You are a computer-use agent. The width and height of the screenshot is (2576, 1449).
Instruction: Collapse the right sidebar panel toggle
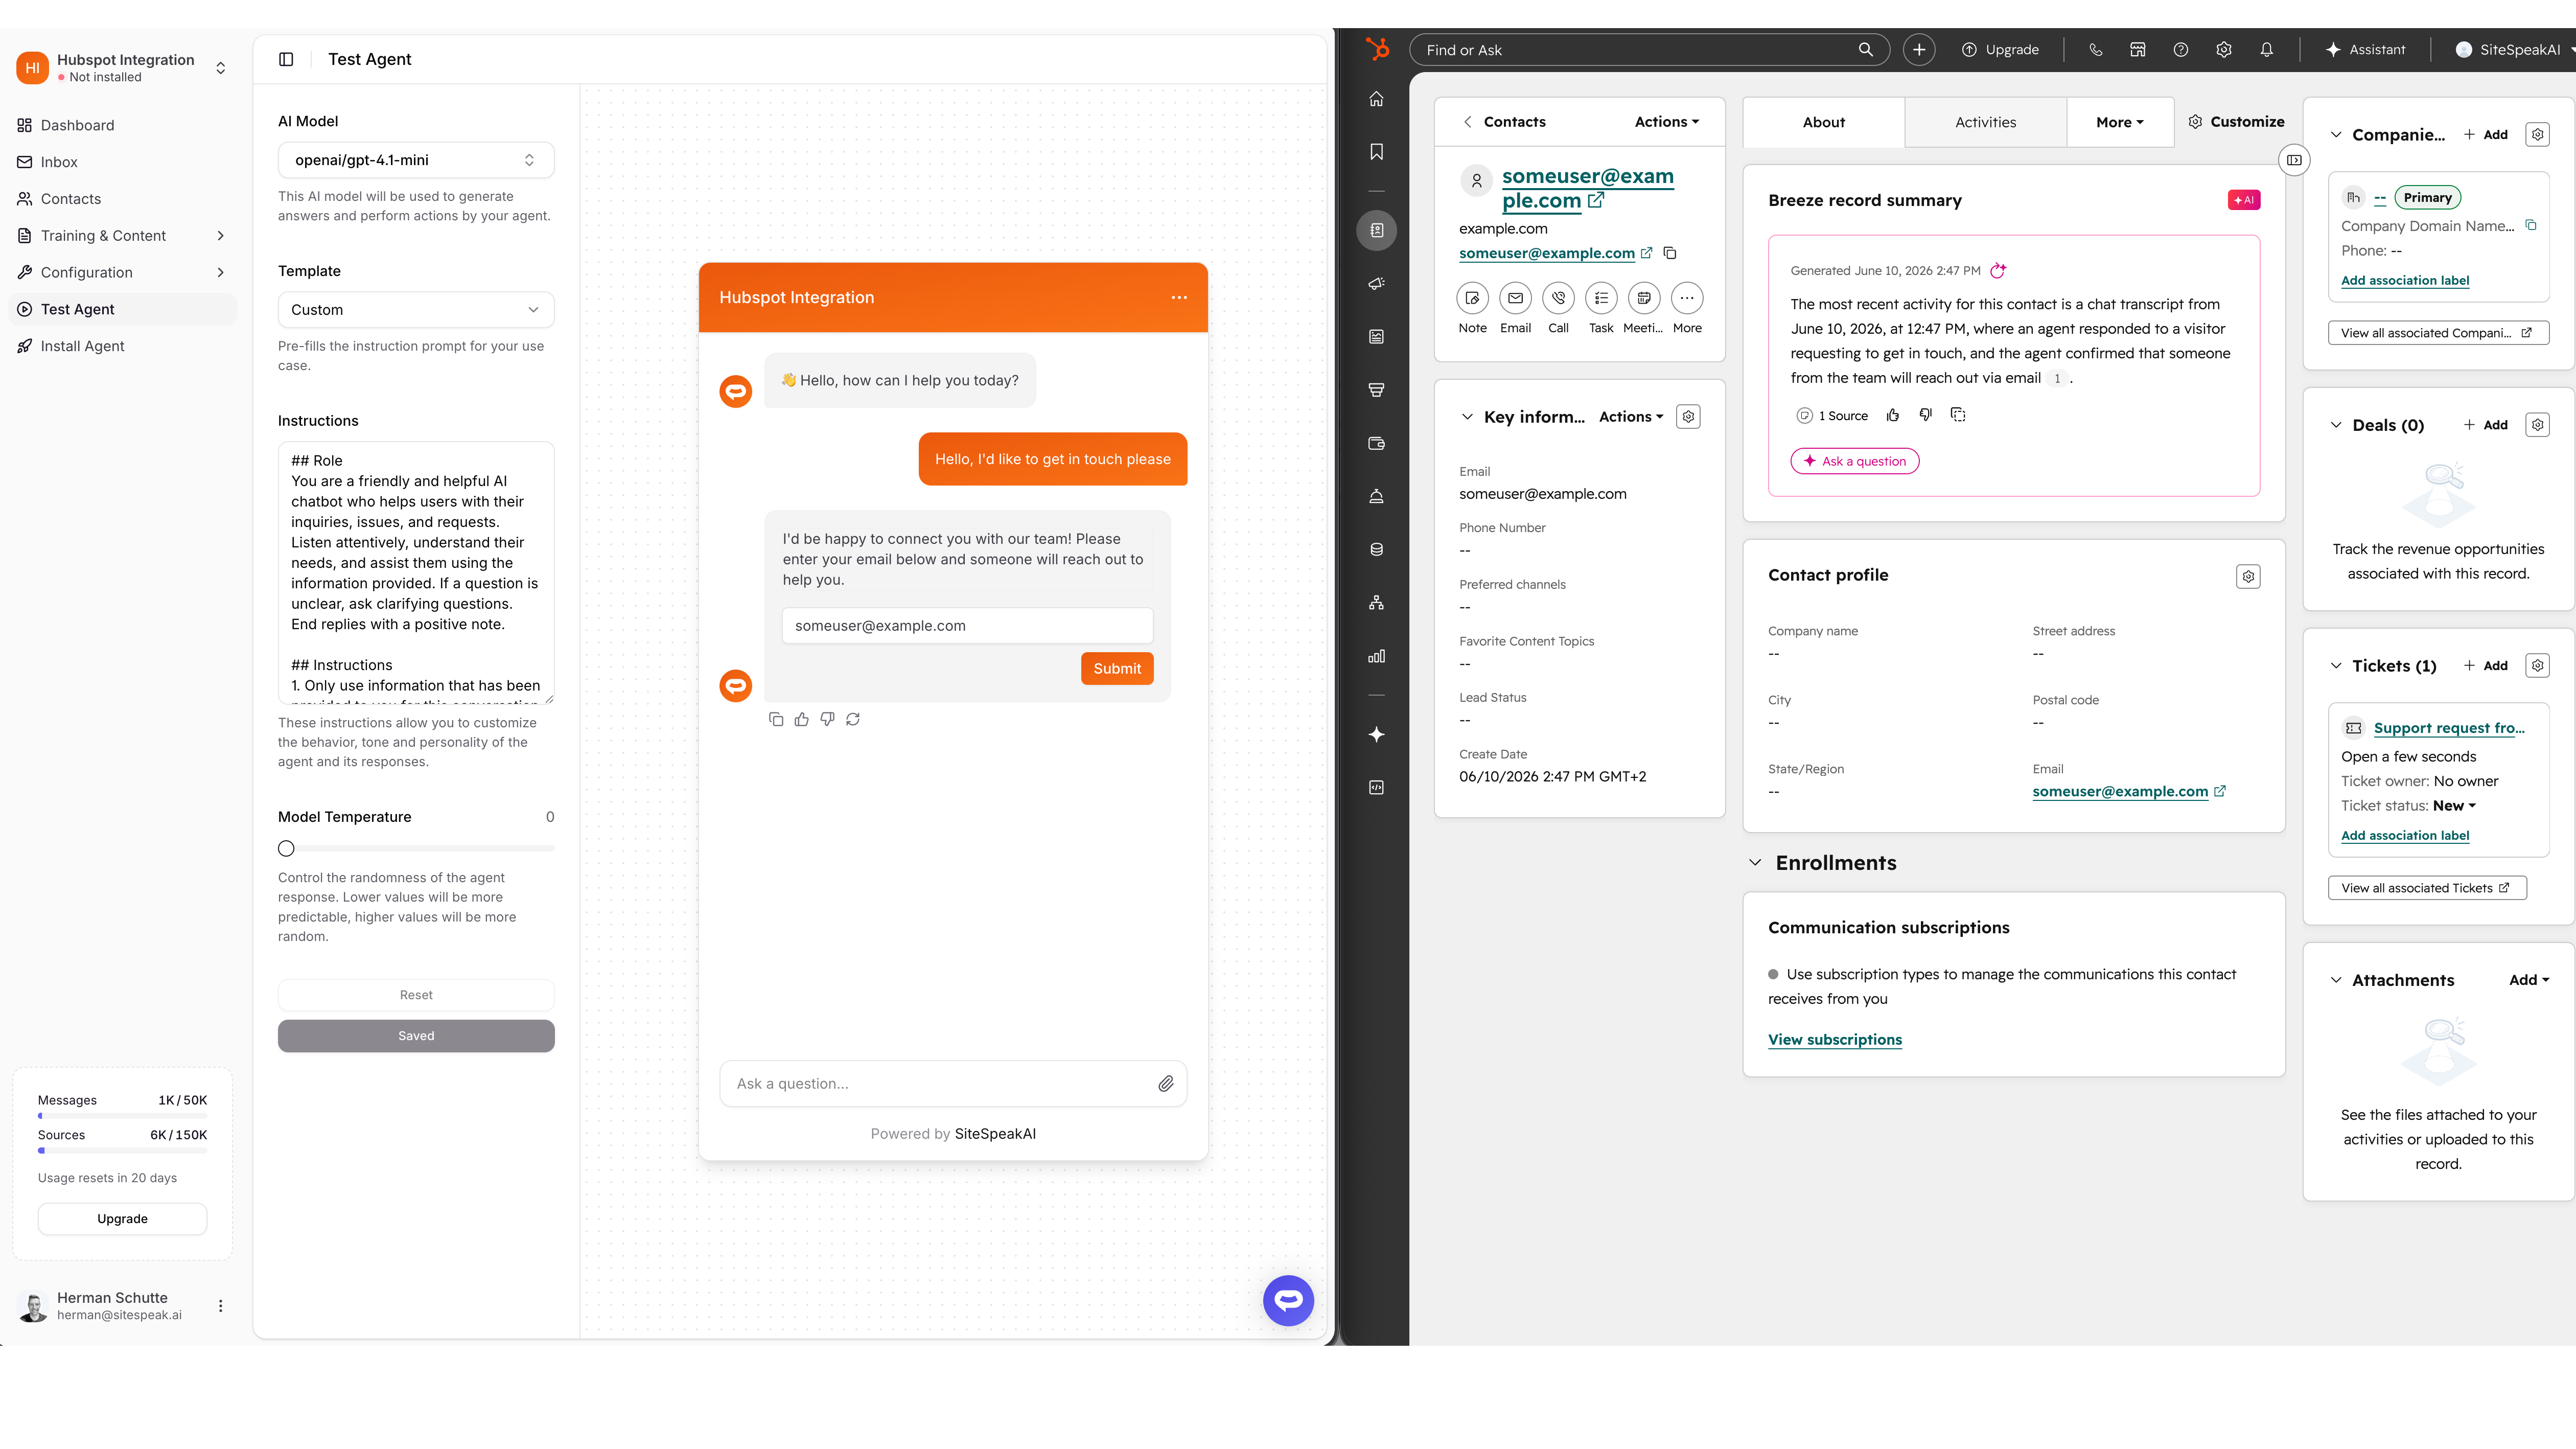click(2293, 160)
